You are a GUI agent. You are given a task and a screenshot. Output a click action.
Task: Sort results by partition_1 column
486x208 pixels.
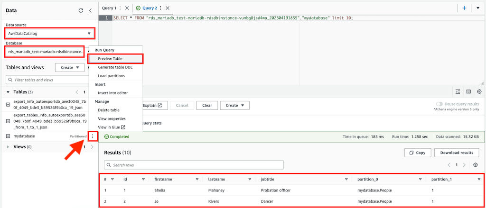coord(479,179)
